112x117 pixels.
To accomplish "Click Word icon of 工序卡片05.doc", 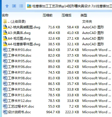I will pyautogui.click(x=5, y=61).
